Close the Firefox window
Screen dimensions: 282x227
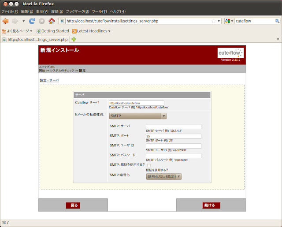point(6,4)
